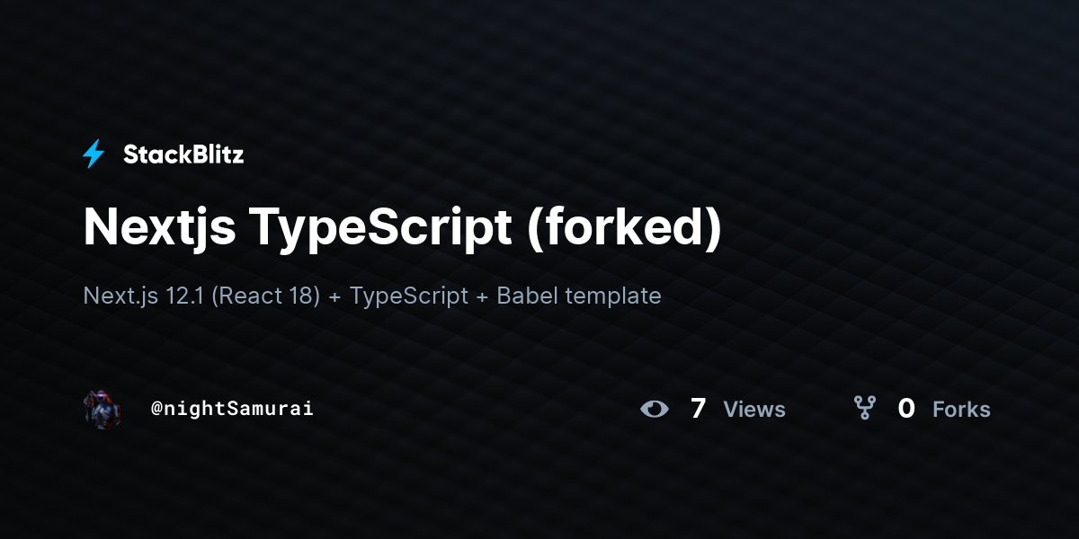Click "Next.js 12.1" in the description
This screenshot has width=1079, height=539.
tap(143, 296)
